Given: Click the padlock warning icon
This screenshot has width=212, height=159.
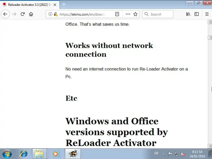Looking at the screenshot, I should (56, 14).
